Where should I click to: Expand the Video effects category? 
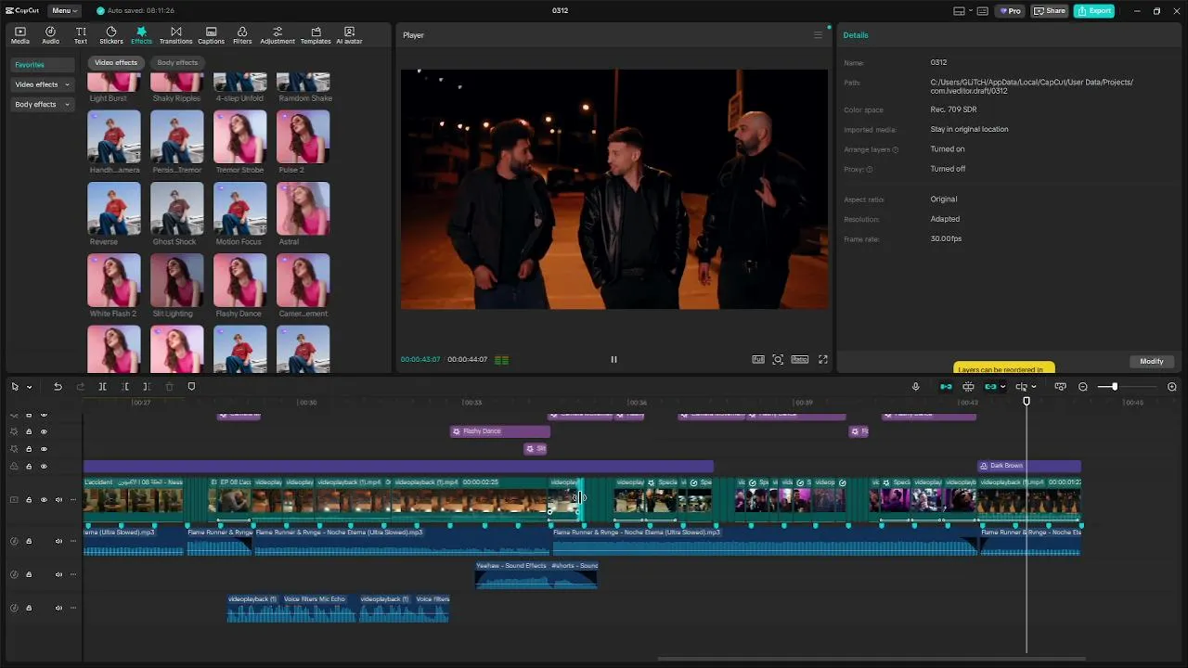pos(43,84)
